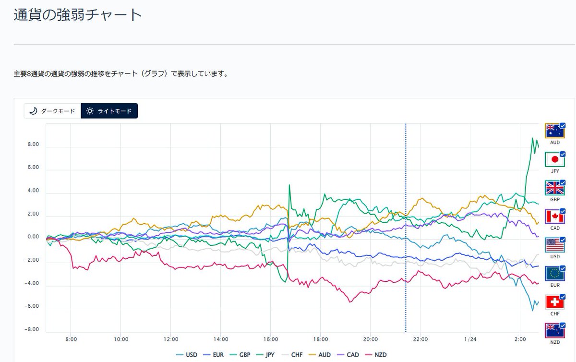This screenshot has height=362, width=576.
Task: Click the AUD flag icon
Action: pyautogui.click(x=554, y=130)
